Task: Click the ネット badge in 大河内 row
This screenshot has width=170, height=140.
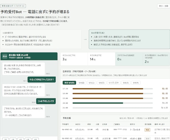Action: pos(147,139)
